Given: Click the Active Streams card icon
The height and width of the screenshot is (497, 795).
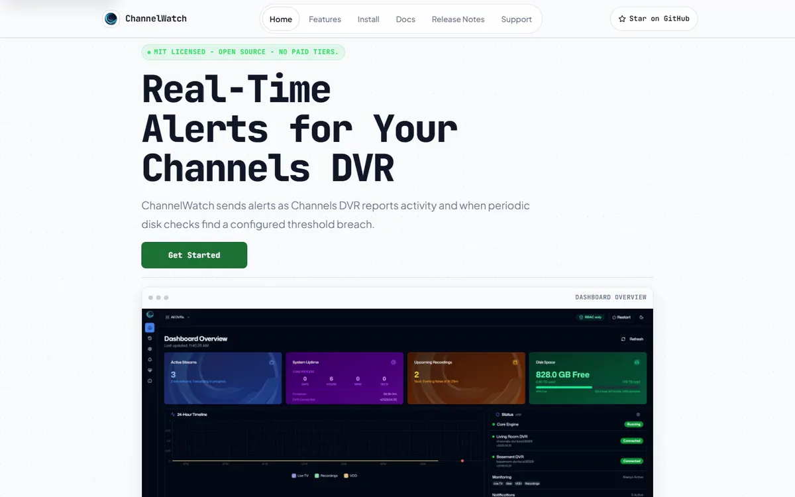Looking at the screenshot, I should [x=272, y=362].
